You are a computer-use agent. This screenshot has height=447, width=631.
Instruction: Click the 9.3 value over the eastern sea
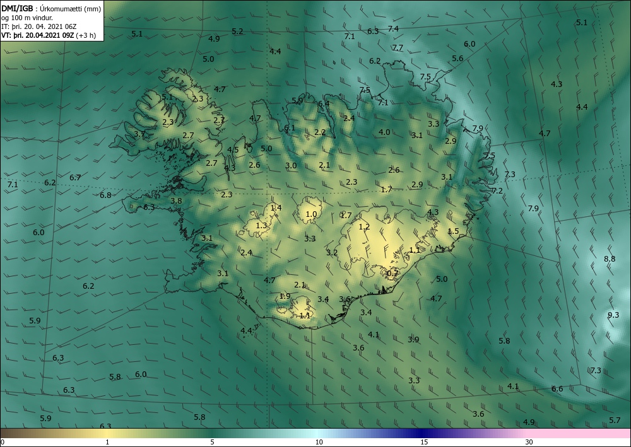click(x=613, y=315)
